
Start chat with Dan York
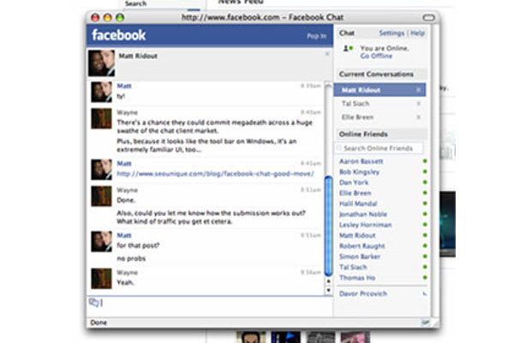coord(354,183)
